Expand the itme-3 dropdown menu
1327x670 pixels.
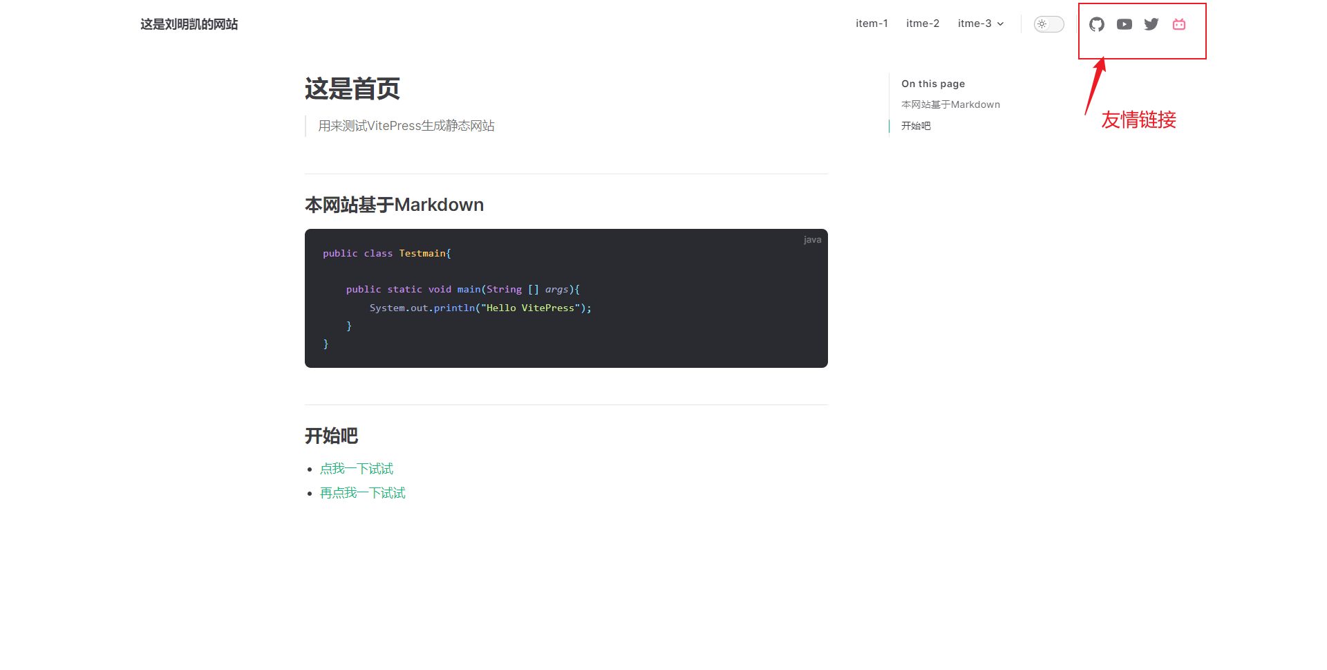[x=980, y=24]
